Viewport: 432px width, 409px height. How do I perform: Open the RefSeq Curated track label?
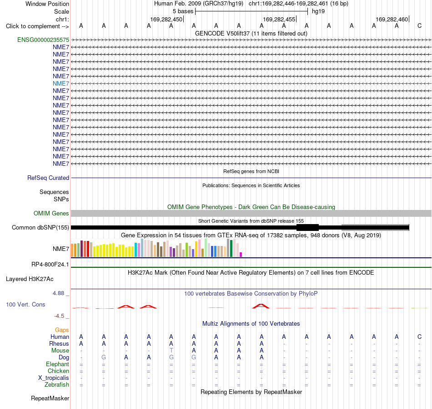coord(48,178)
